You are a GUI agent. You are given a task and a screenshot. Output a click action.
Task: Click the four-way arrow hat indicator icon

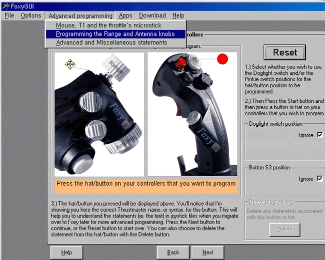pyautogui.click(x=70, y=64)
